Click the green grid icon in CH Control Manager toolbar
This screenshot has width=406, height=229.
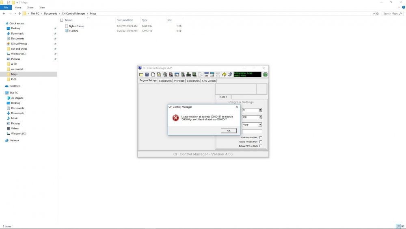pyautogui.click(x=194, y=74)
